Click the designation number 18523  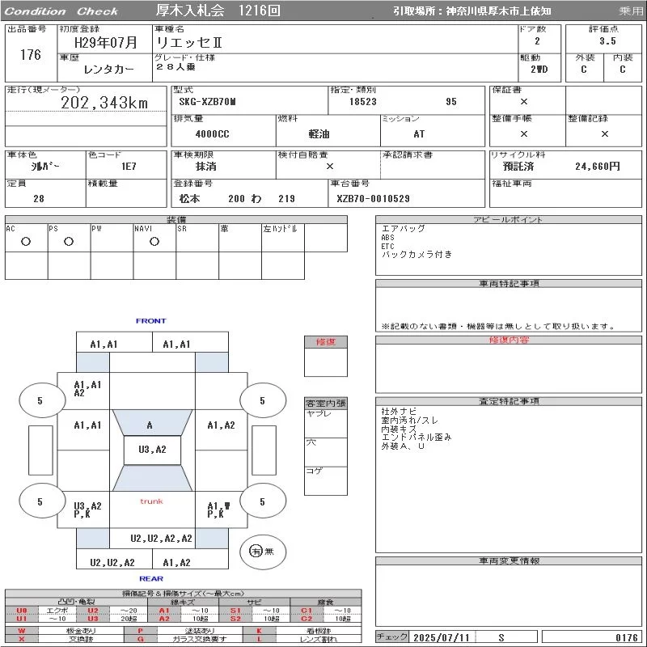[x=362, y=102]
